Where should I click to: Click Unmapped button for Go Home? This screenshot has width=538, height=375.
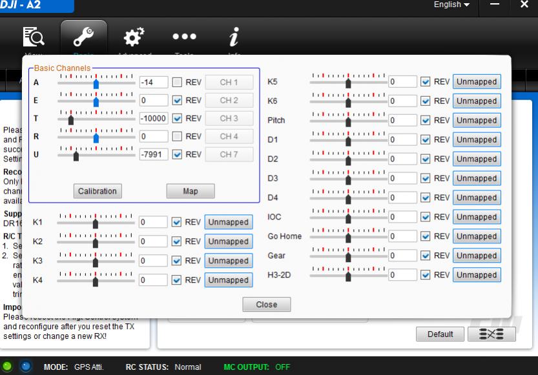click(477, 236)
